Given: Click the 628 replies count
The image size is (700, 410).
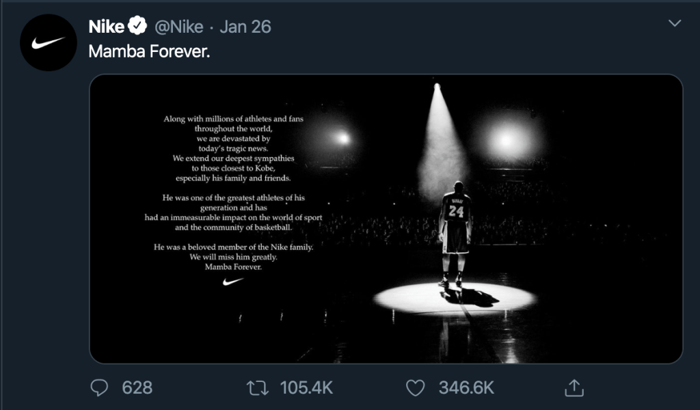Looking at the screenshot, I should [137, 387].
